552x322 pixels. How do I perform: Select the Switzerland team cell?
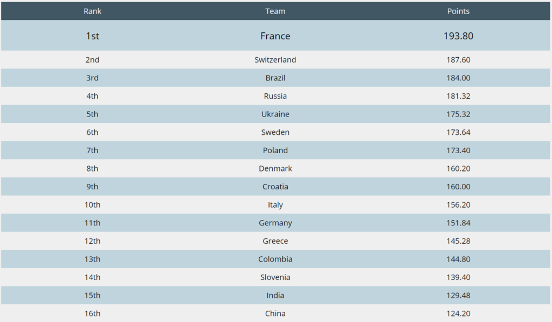(x=275, y=60)
